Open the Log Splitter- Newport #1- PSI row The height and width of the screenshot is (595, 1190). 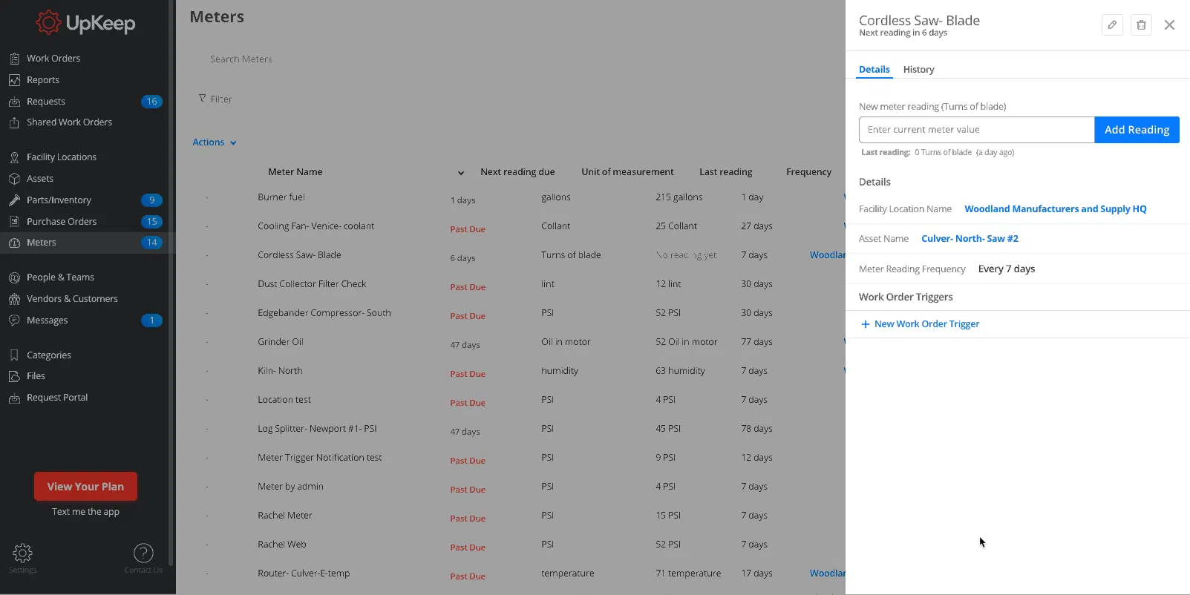coord(511,429)
